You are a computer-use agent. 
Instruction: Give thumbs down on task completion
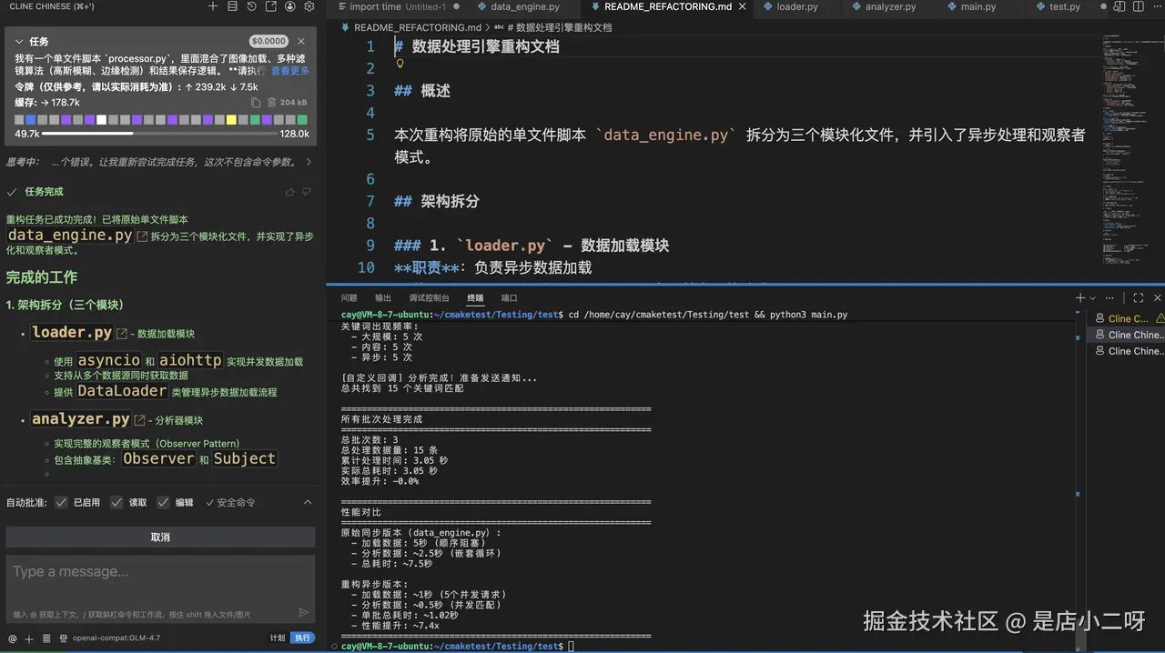(307, 192)
